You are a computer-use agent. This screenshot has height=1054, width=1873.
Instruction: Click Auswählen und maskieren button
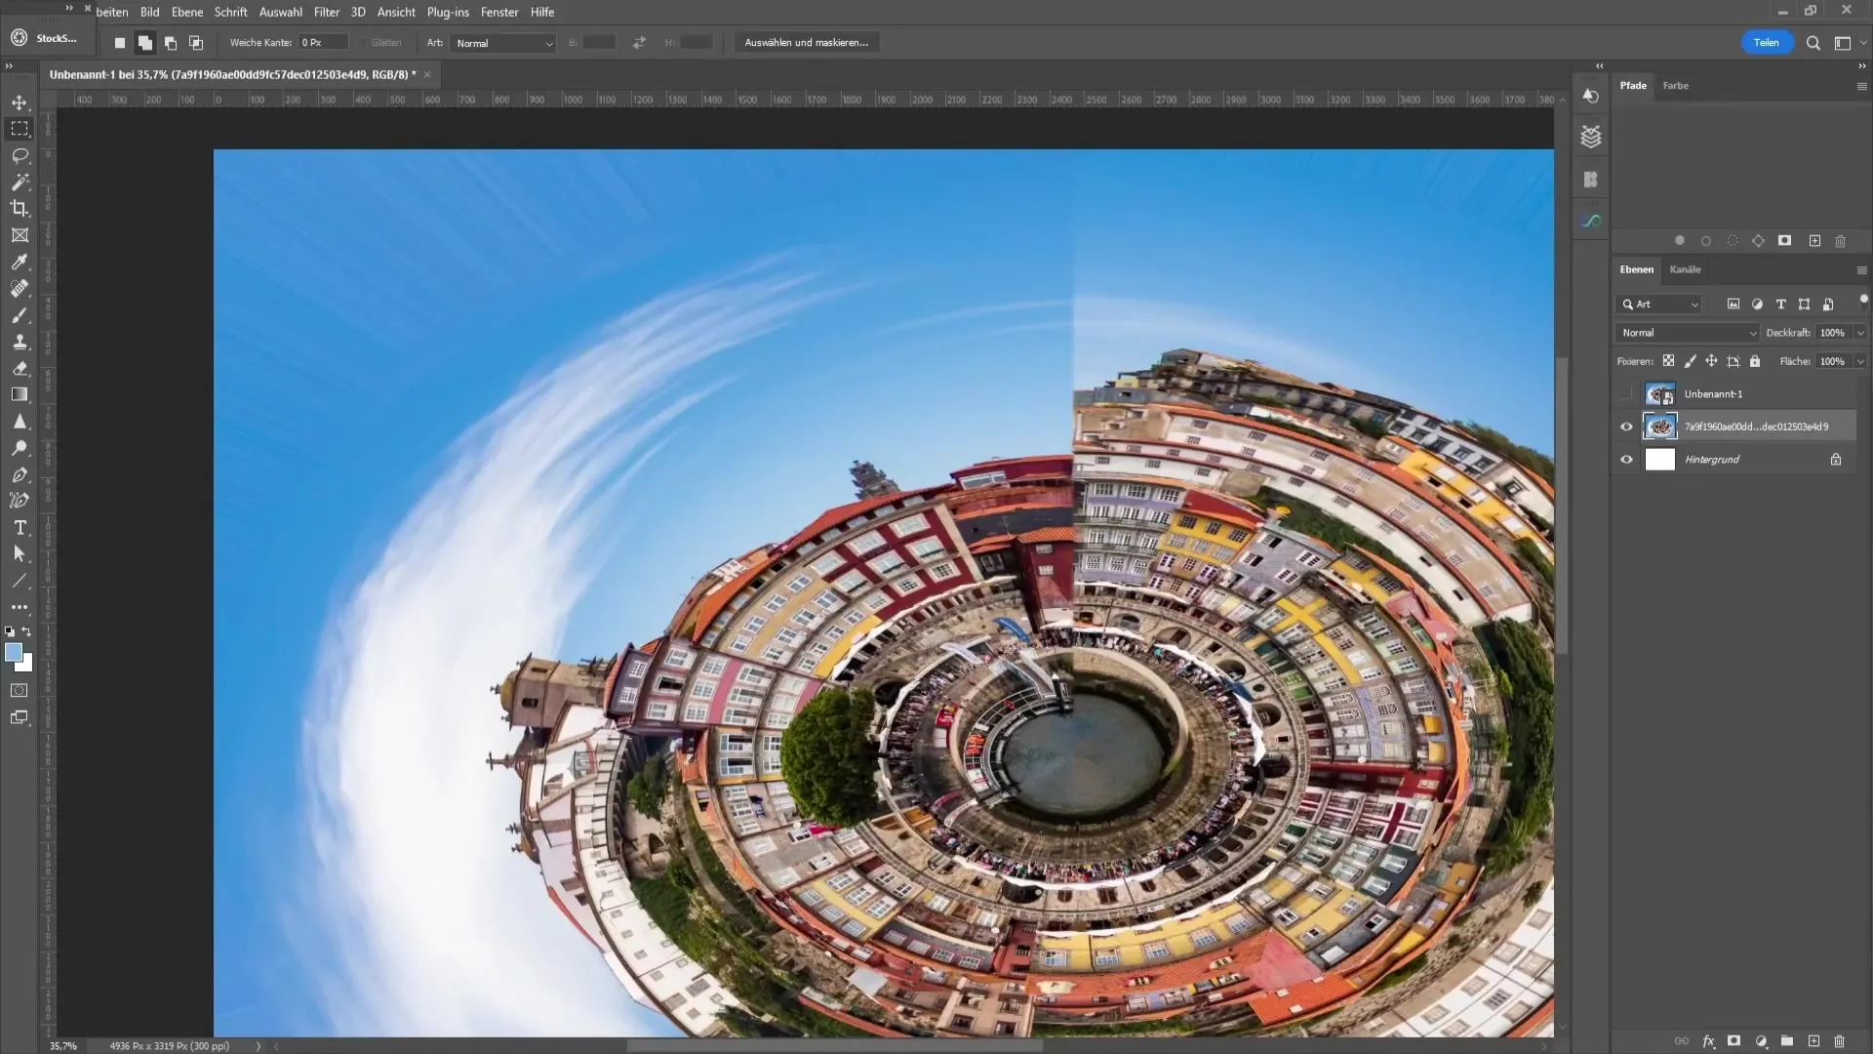tap(807, 43)
